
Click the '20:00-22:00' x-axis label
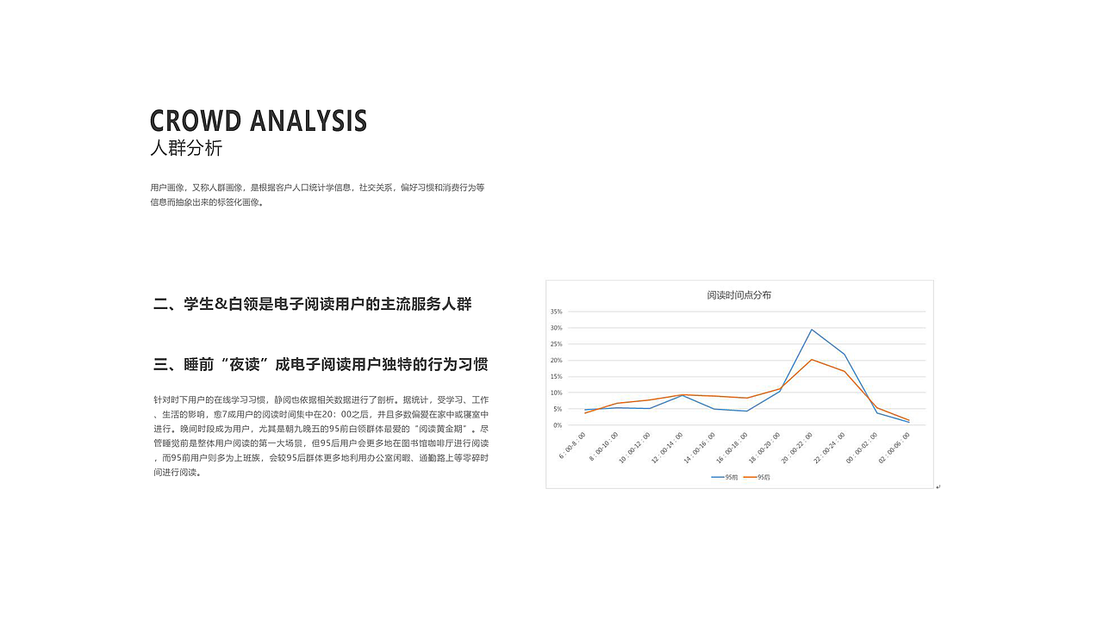[795, 448]
